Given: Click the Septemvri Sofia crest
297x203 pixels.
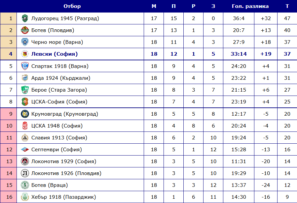Looking at the screenshot, I should pos(25,150).
